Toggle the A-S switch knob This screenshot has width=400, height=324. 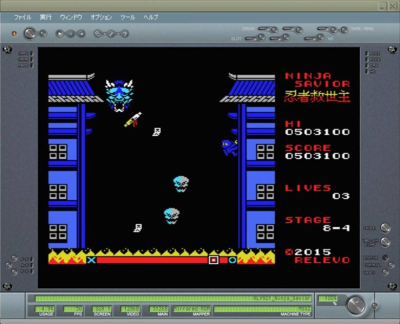click(8, 265)
